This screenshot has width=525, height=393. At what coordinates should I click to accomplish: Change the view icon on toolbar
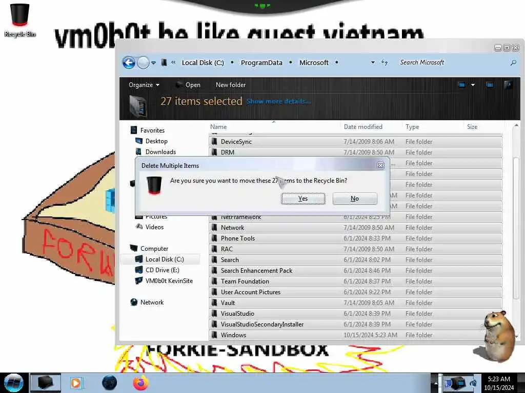pyautogui.click(x=462, y=85)
